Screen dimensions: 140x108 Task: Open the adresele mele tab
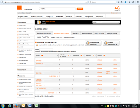87,33
